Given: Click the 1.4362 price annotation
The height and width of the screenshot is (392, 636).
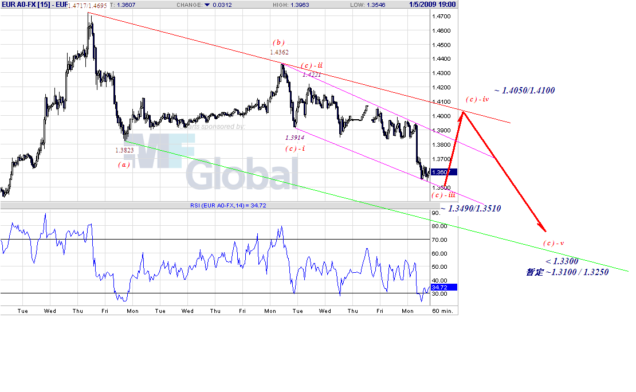Looking at the screenshot, I should pyautogui.click(x=280, y=52).
